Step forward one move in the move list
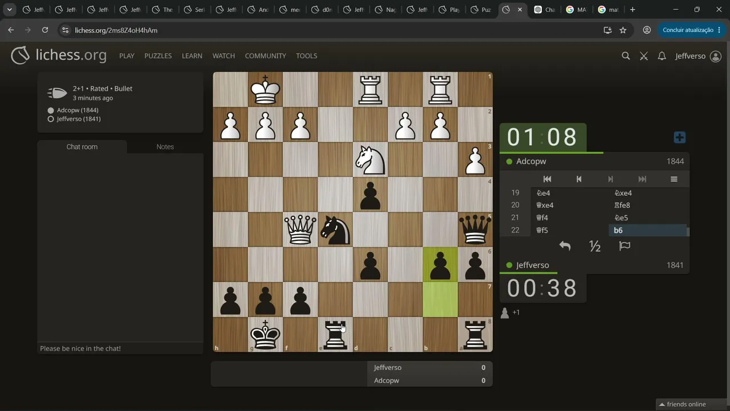 coord(610,179)
